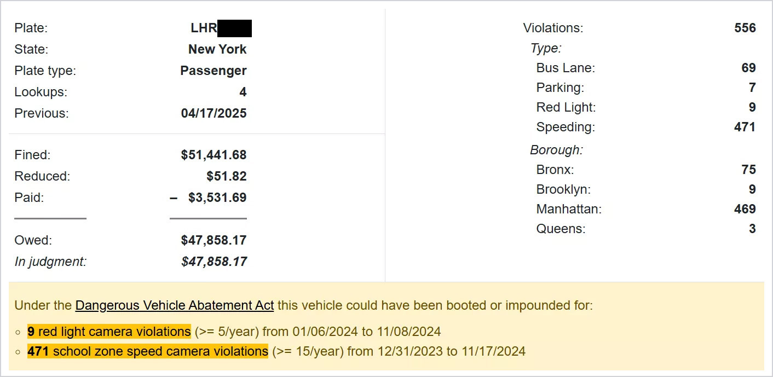
Task: Click the italic In judgment amount
Action: click(214, 262)
